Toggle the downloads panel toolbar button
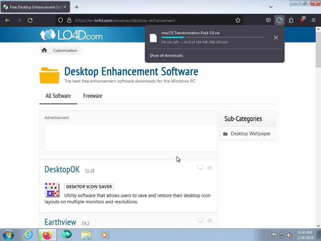Image resolution: width=321 pixels, height=241 pixels. (279, 20)
